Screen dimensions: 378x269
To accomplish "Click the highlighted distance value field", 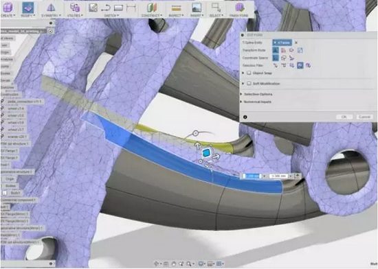I will point(252,176).
